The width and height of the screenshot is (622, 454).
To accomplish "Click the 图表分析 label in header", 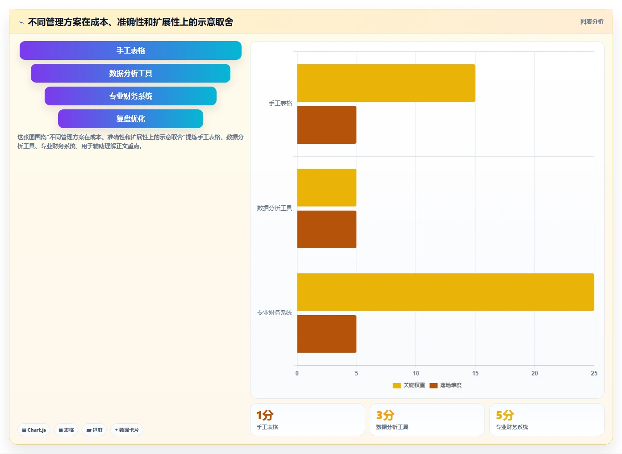I will pos(592,21).
